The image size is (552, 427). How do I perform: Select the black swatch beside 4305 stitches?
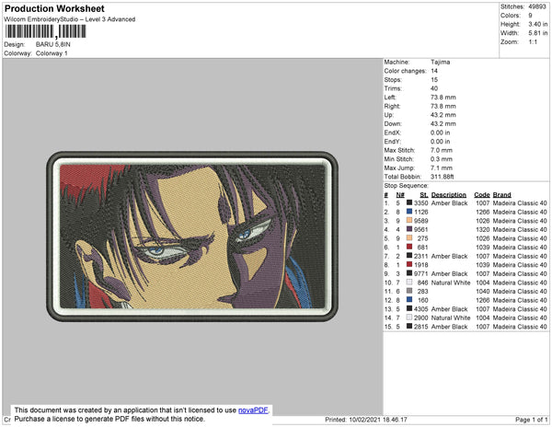(x=409, y=308)
